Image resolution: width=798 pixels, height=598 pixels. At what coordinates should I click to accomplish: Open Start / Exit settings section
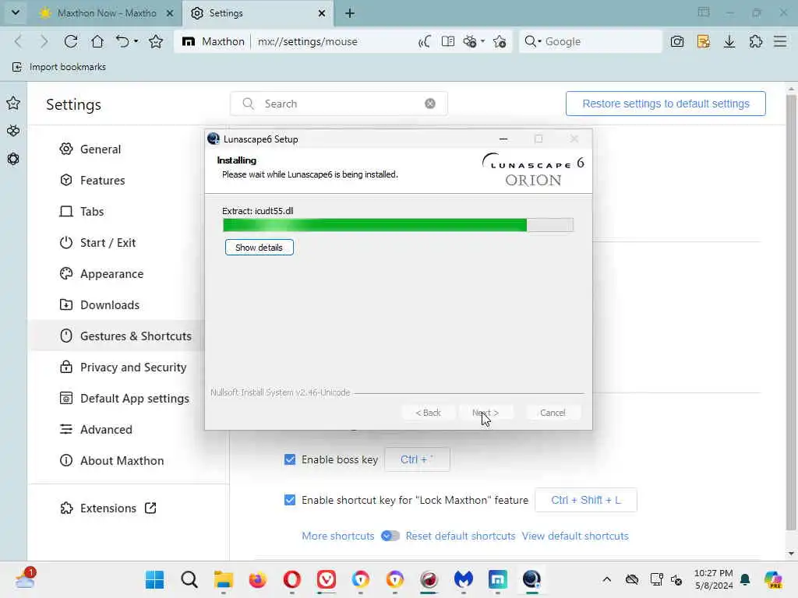97,243
